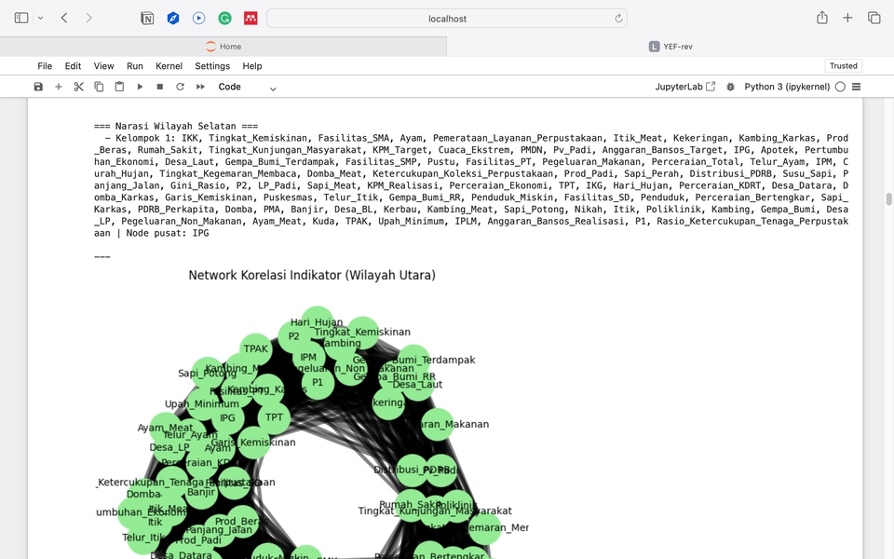Save the notebook with the disk icon

point(38,87)
